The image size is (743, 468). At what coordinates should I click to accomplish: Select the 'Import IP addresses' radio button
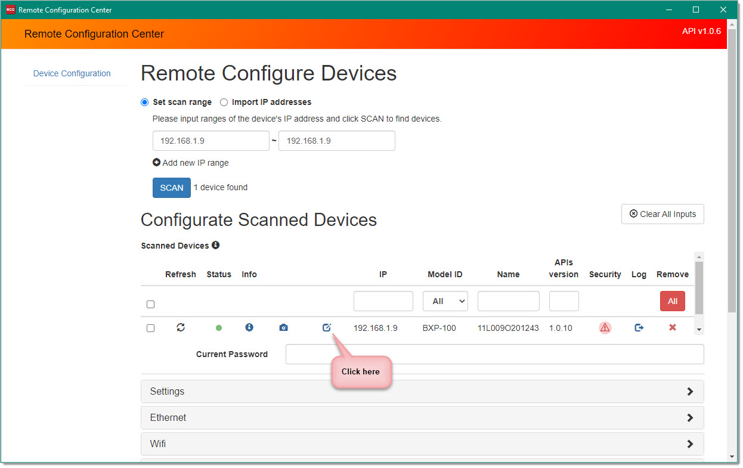pyautogui.click(x=224, y=103)
